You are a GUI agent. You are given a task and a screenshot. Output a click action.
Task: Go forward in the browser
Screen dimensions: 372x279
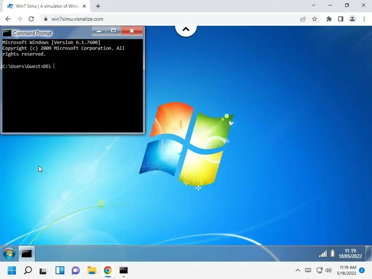(x=20, y=19)
